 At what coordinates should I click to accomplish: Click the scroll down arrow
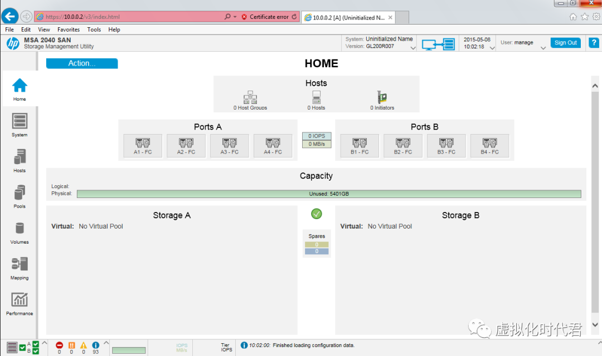click(595, 325)
